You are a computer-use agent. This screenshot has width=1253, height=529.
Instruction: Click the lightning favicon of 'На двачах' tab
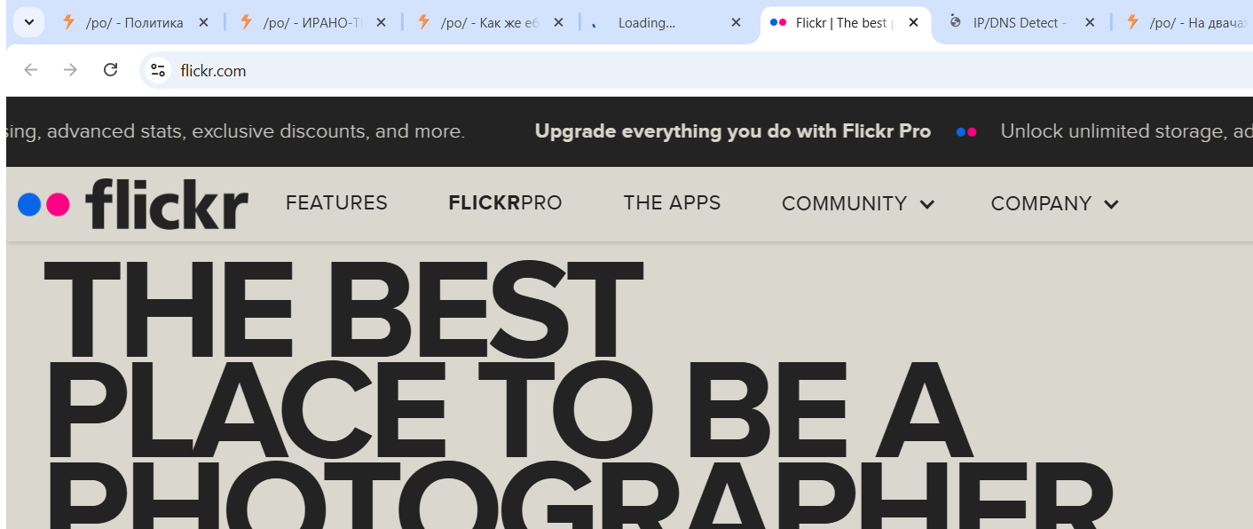(x=1132, y=22)
